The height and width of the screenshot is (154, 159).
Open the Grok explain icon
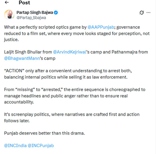click(142, 12)
